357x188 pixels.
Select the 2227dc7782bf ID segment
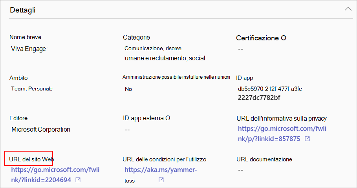point(259,98)
